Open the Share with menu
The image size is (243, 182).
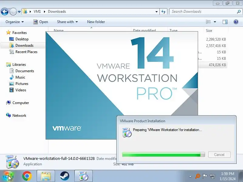(67, 22)
